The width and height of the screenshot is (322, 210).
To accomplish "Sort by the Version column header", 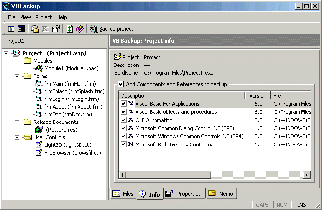I will point(258,96).
